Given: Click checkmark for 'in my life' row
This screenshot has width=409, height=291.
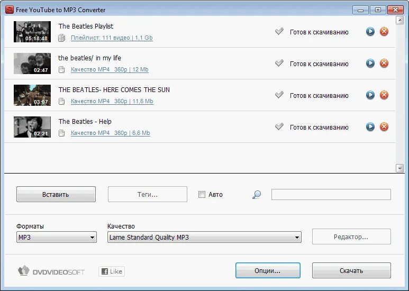Looking at the screenshot, I should tap(279, 63).
